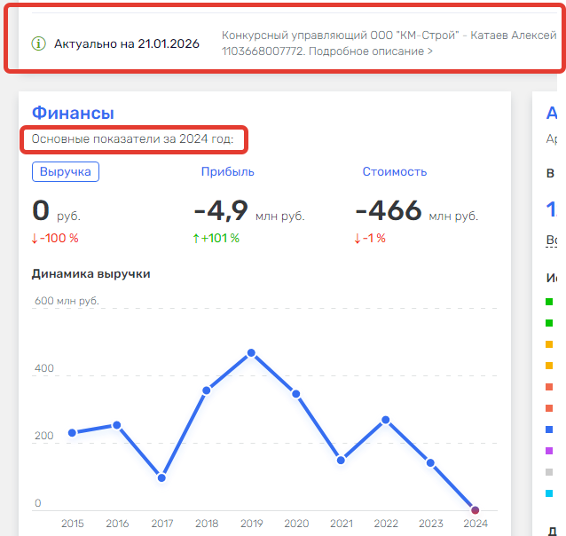Switch to the "Стоимость" tab

click(x=394, y=171)
